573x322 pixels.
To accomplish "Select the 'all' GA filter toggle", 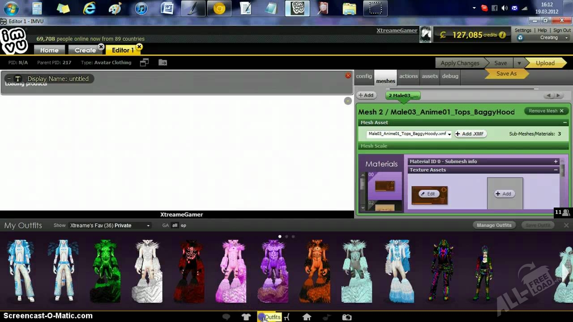I will click(x=175, y=225).
